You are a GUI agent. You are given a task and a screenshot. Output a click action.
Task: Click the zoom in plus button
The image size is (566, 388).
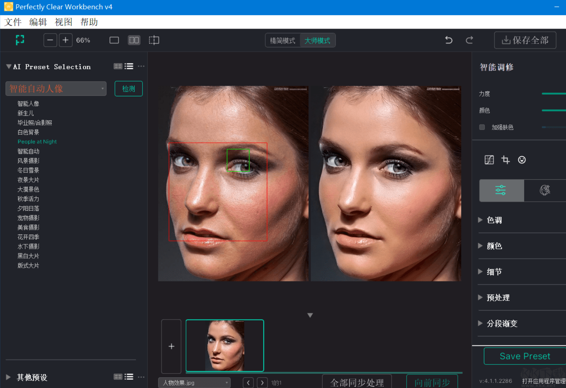point(66,40)
